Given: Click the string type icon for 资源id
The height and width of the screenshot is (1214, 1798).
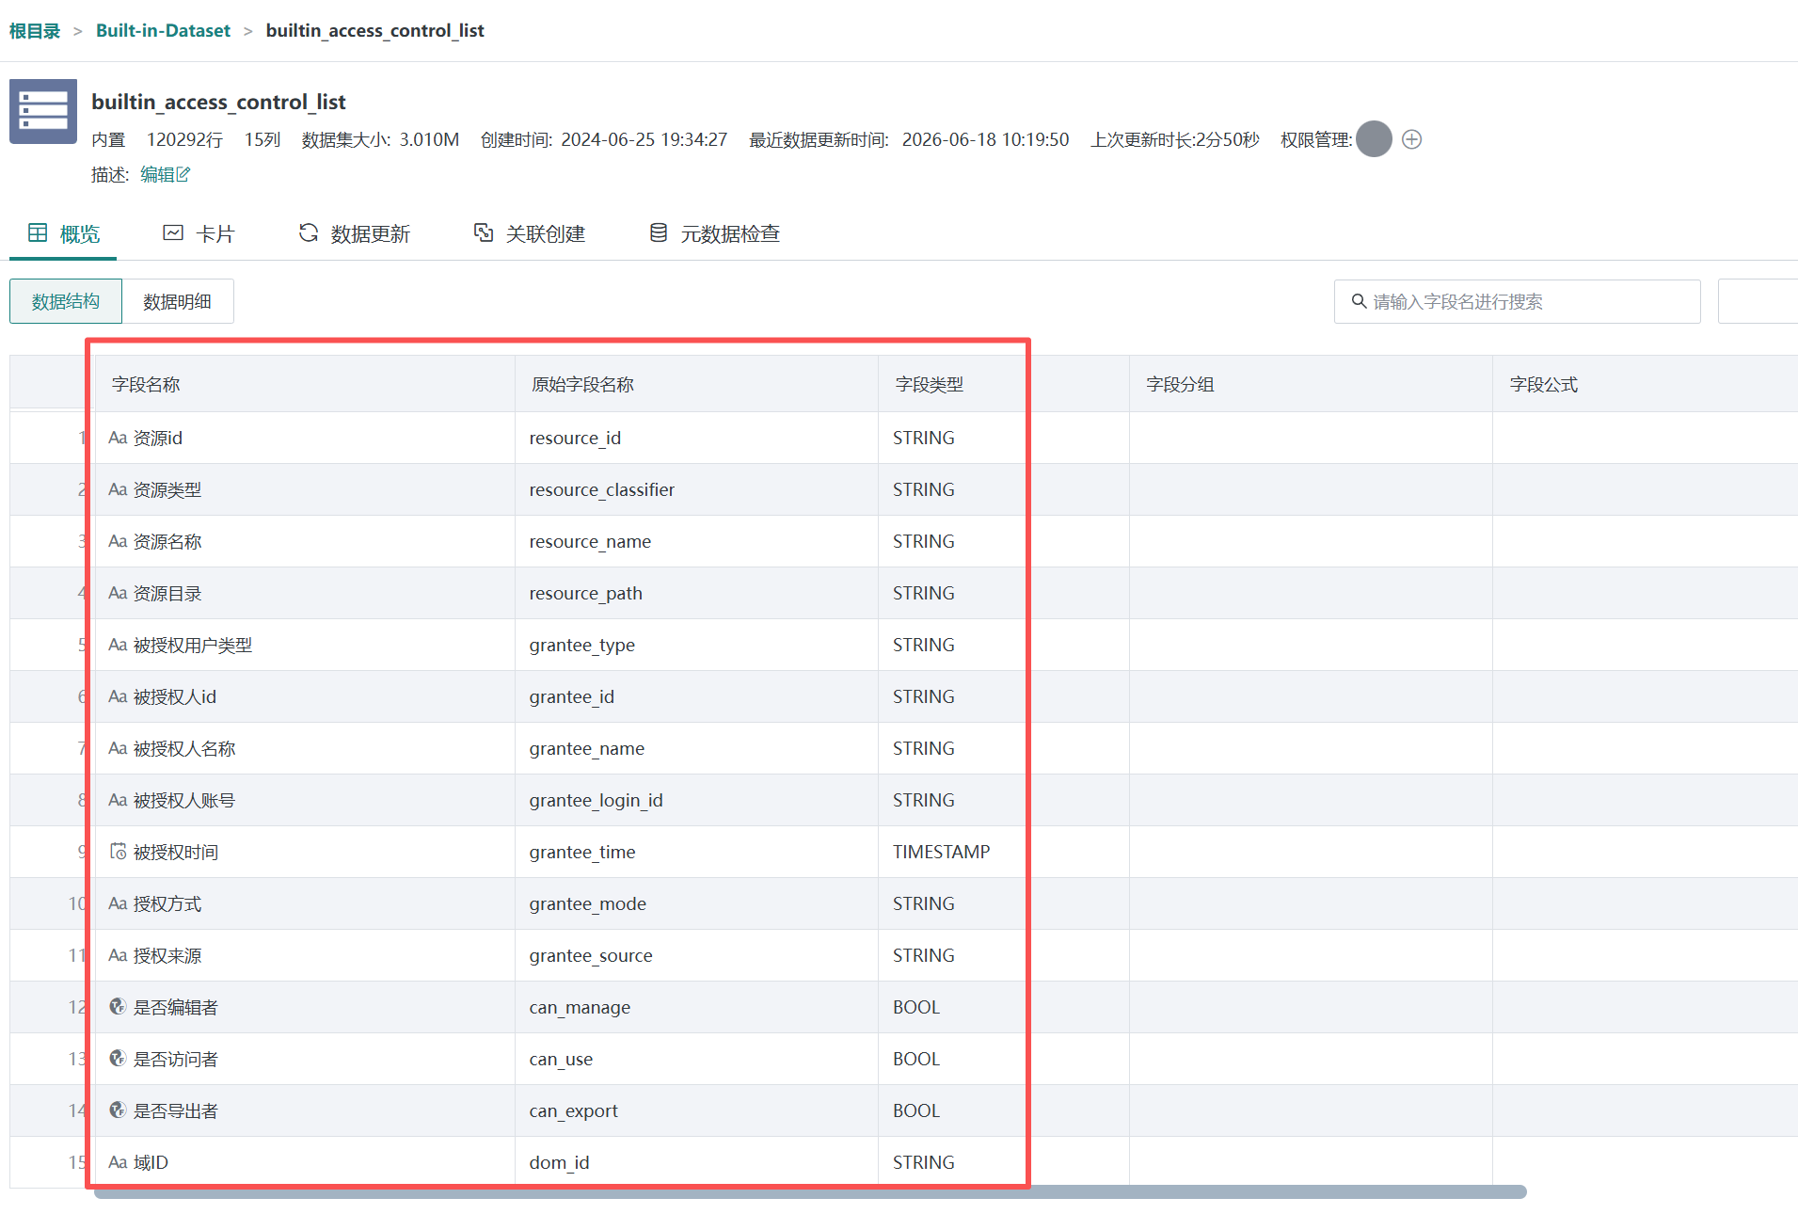Looking at the screenshot, I should (x=118, y=438).
